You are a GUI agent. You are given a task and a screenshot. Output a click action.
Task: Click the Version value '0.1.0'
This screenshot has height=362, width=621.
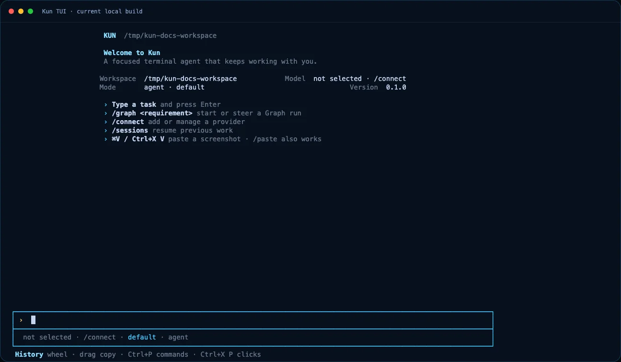tap(396, 87)
